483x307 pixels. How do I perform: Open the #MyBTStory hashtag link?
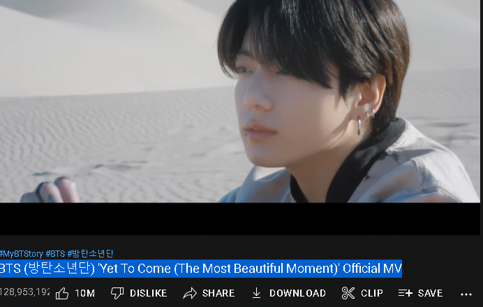pyautogui.click(x=21, y=254)
